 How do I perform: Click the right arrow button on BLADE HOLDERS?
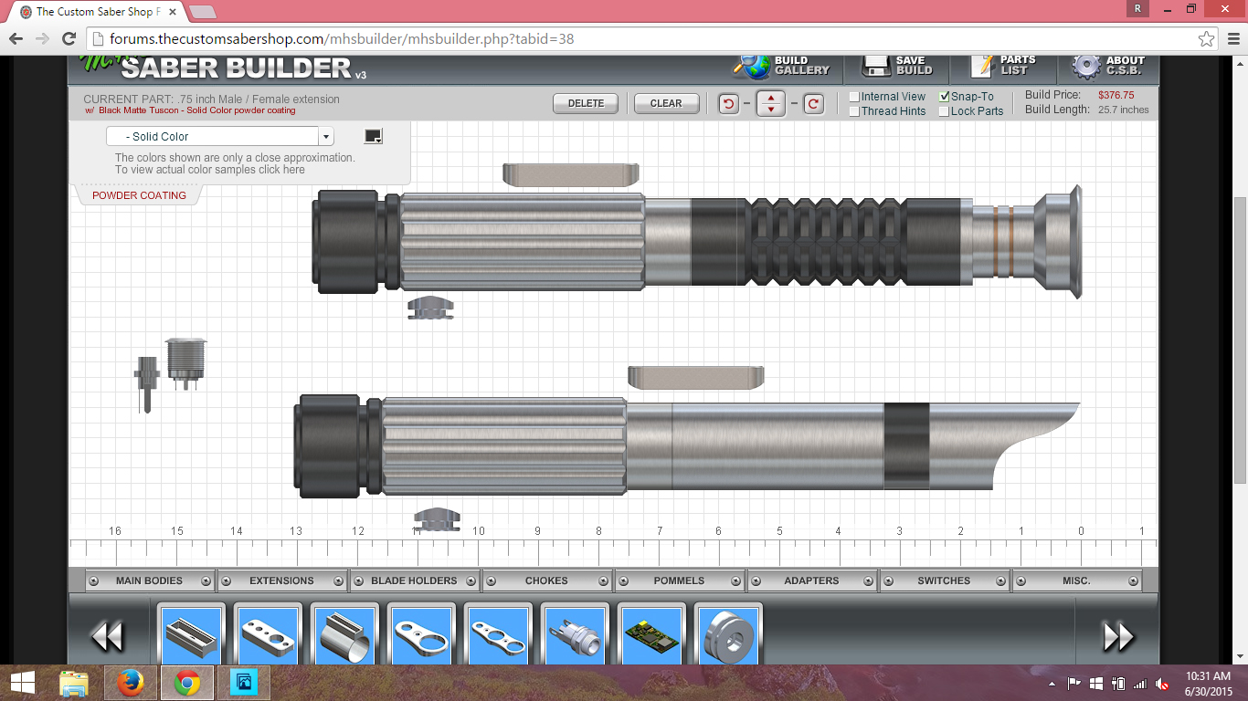(471, 581)
